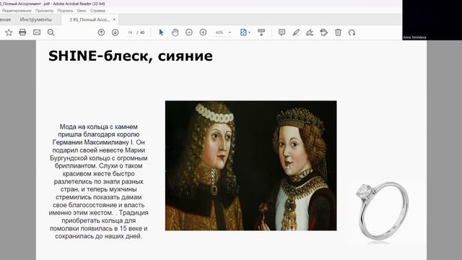462x260 pixels.
Task: Send the file by email via the envelope icon
Action: (x=37, y=32)
